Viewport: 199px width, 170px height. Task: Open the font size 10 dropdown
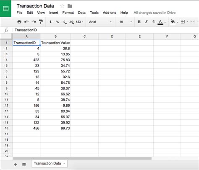126,22
